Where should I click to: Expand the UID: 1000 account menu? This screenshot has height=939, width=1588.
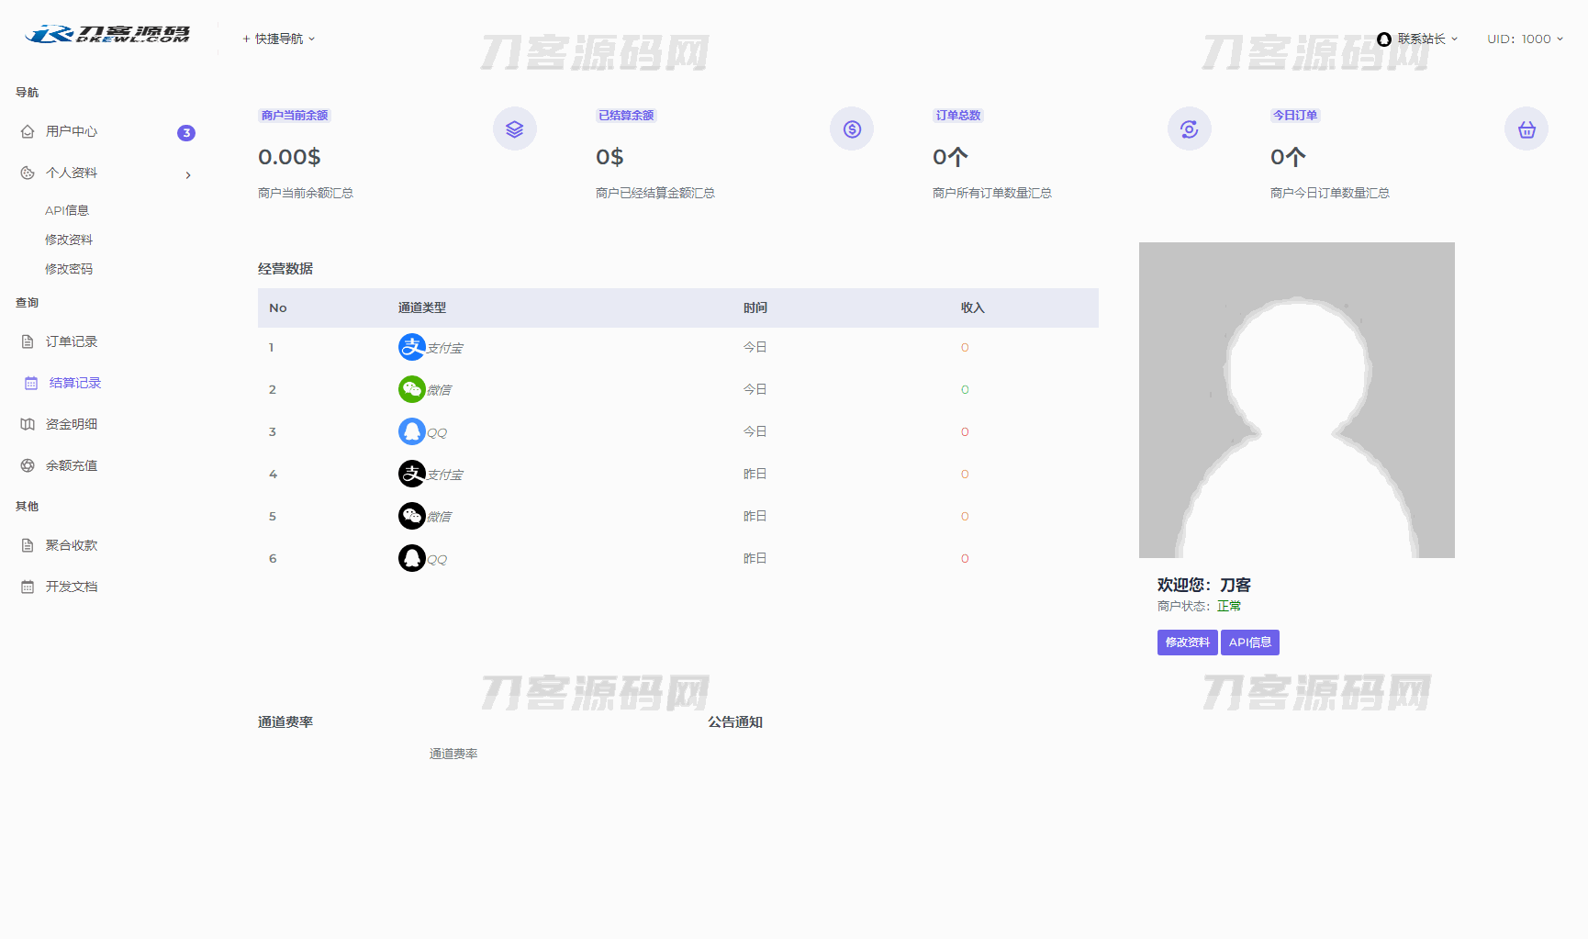pos(1524,39)
